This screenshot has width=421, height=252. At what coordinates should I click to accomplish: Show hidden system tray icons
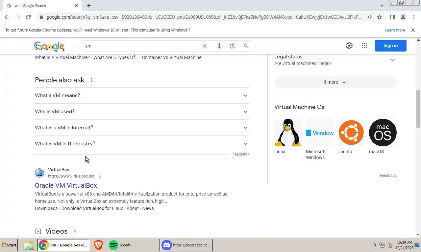(375, 245)
